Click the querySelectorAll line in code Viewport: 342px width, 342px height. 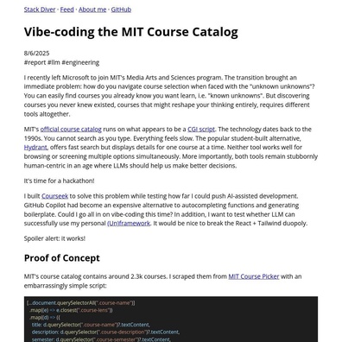pyautogui.click(x=80, y=303)
